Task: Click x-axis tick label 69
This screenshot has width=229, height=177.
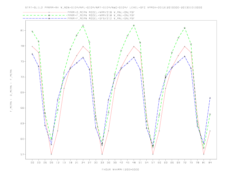Action: pos(178,163)
